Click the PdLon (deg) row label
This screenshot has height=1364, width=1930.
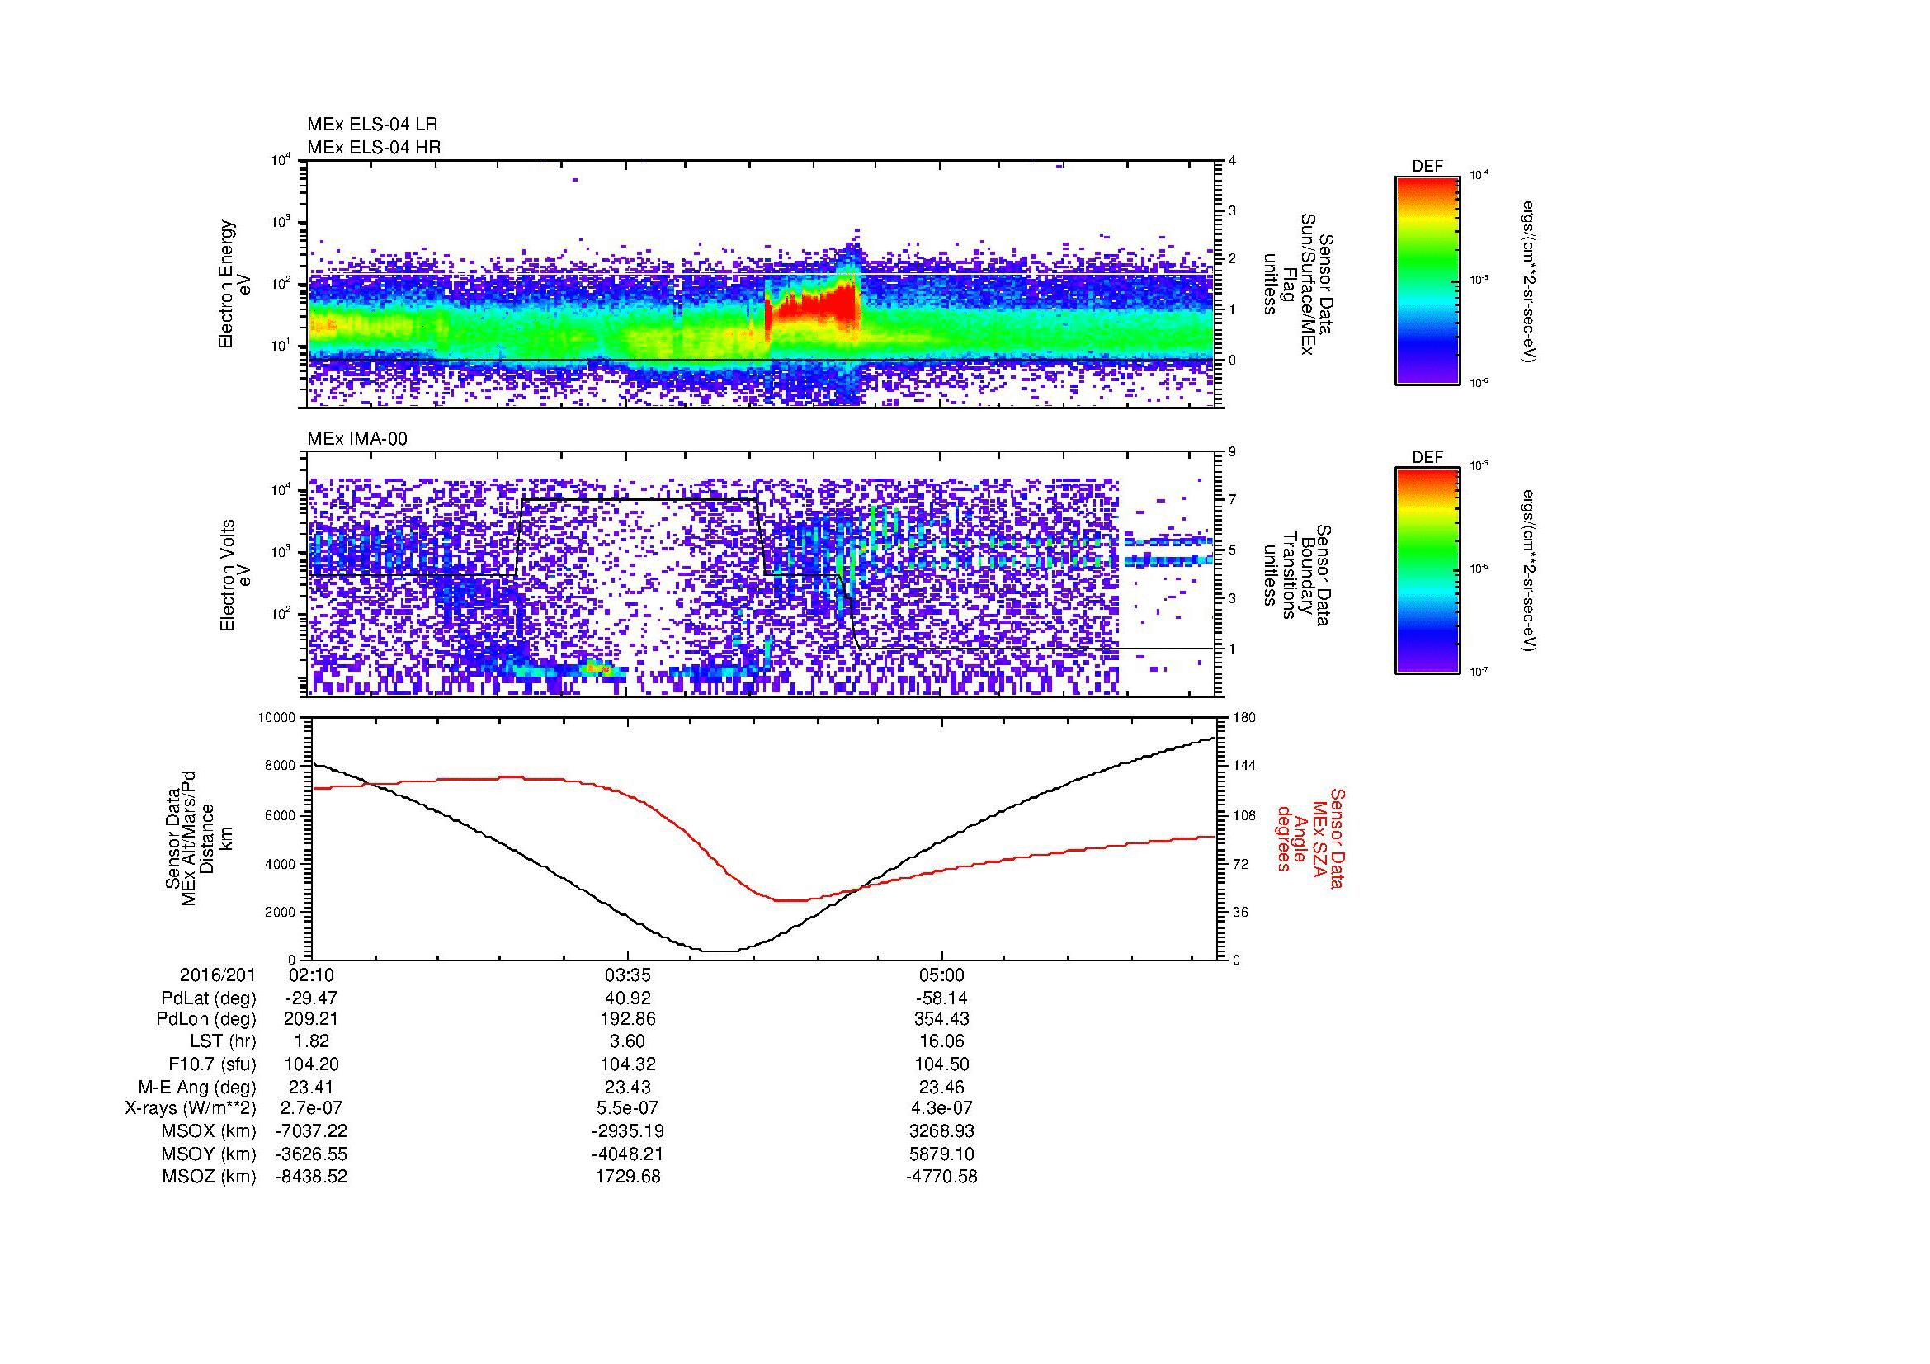coord(207,1019)
